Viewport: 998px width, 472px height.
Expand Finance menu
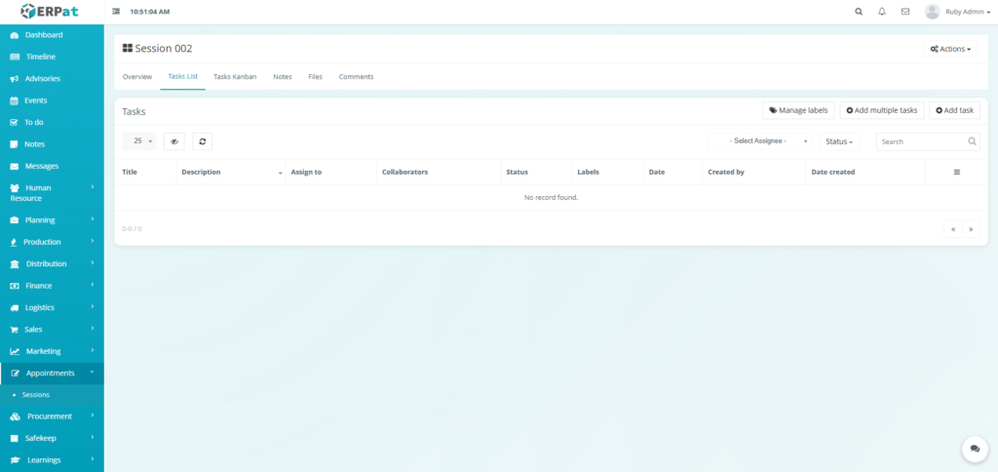tap(53, 286)
